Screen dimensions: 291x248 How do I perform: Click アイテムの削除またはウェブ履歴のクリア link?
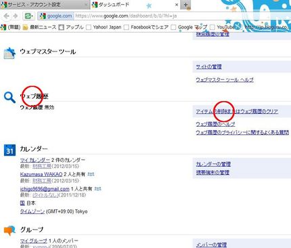[237, 111]
